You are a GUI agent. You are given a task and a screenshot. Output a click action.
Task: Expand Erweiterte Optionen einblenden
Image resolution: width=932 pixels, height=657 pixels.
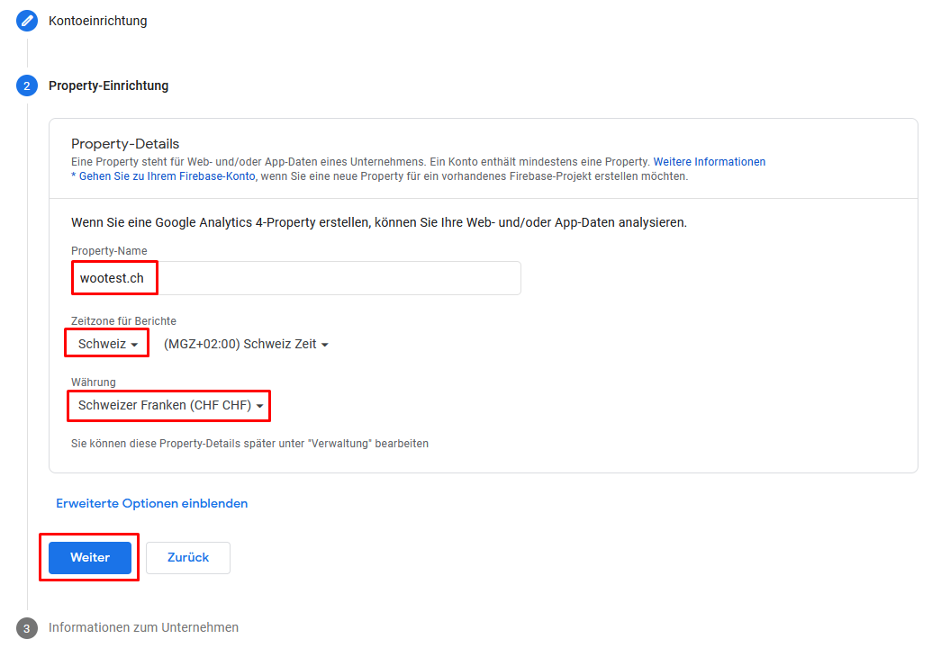pos(151,503)
